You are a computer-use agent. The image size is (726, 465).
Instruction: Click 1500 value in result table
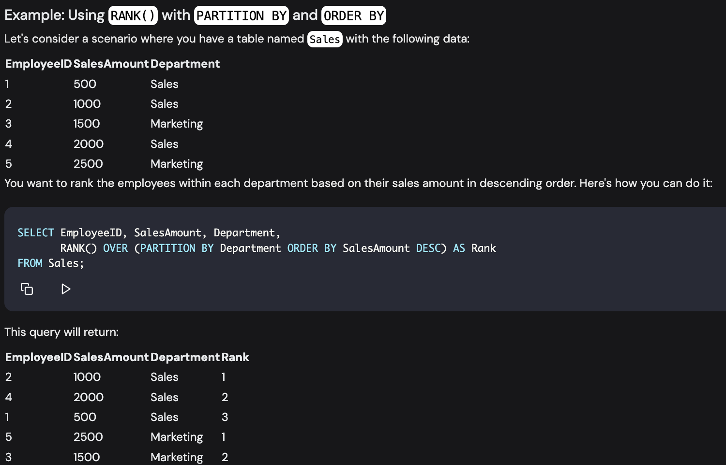click(87, 457)
